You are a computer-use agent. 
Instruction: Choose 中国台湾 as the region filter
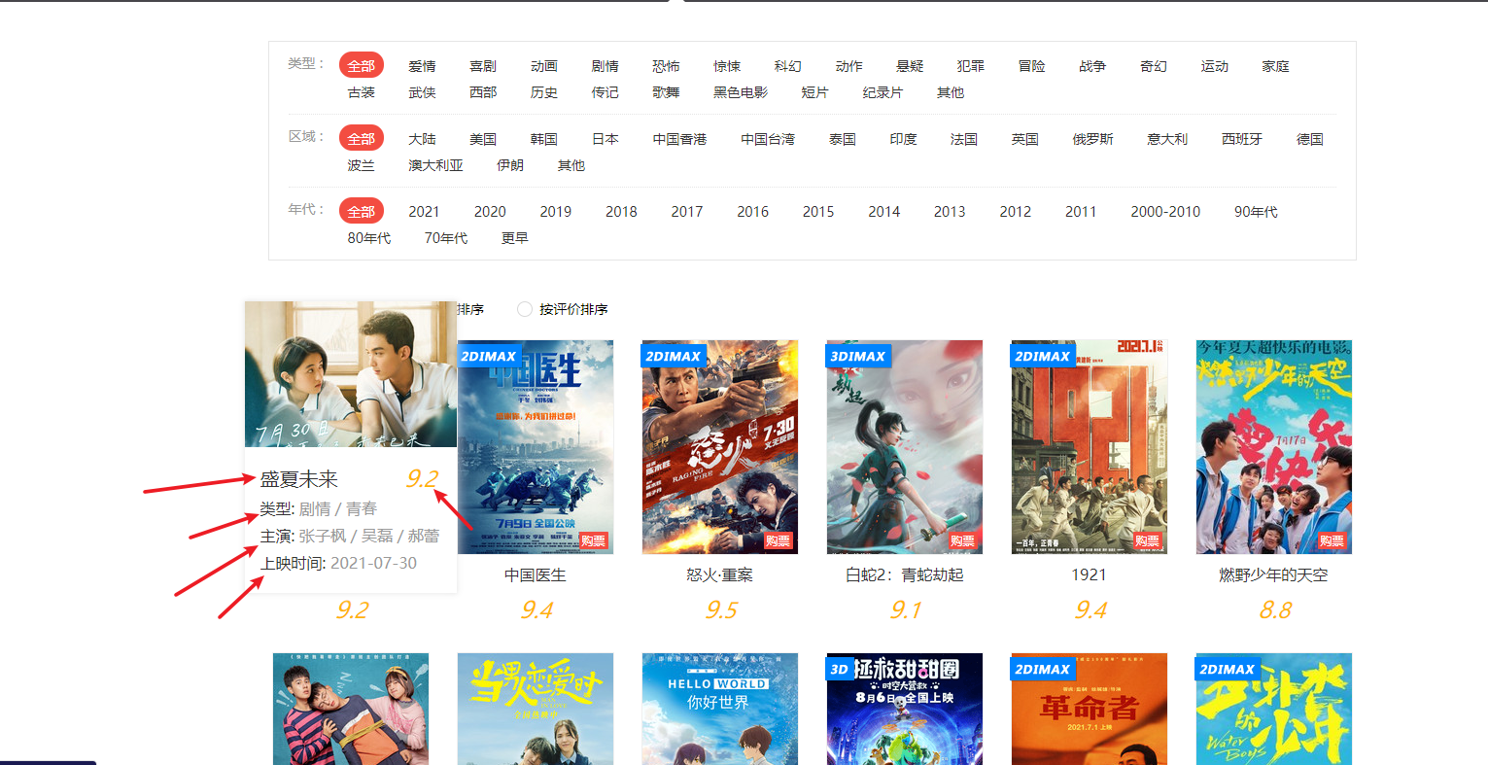pos(768,139)
